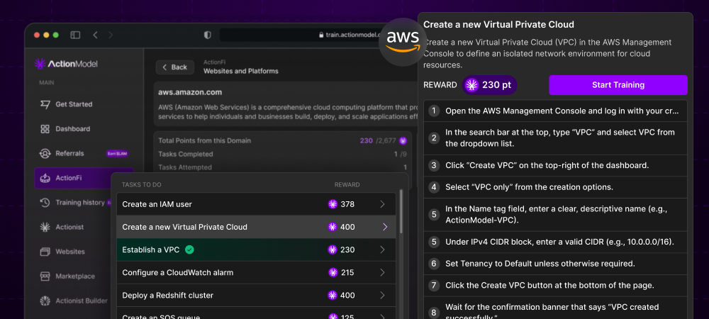Select the ActionFi sidebar icon
The width and height of the screenshot is (709, 319).
click(45, 178)
